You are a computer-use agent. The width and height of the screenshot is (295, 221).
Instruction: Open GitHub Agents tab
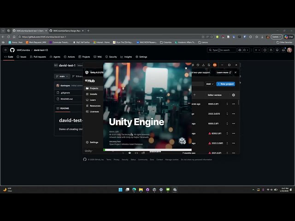(x=55, y=57)
